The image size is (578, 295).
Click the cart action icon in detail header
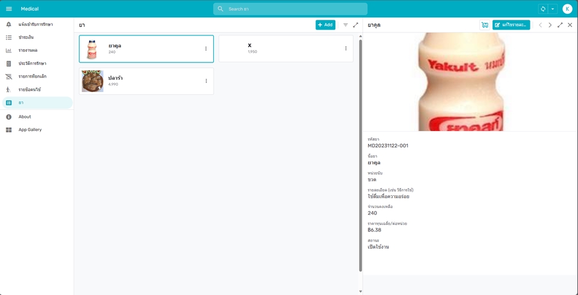[485, 25]
